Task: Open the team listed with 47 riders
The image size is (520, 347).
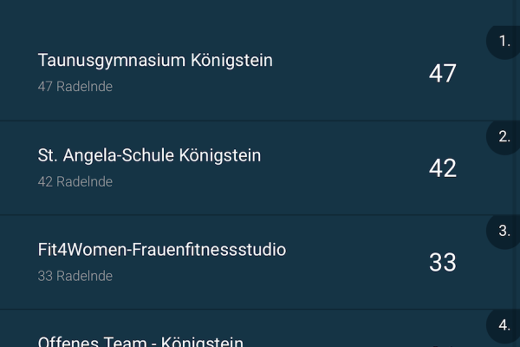Action: 155,61
